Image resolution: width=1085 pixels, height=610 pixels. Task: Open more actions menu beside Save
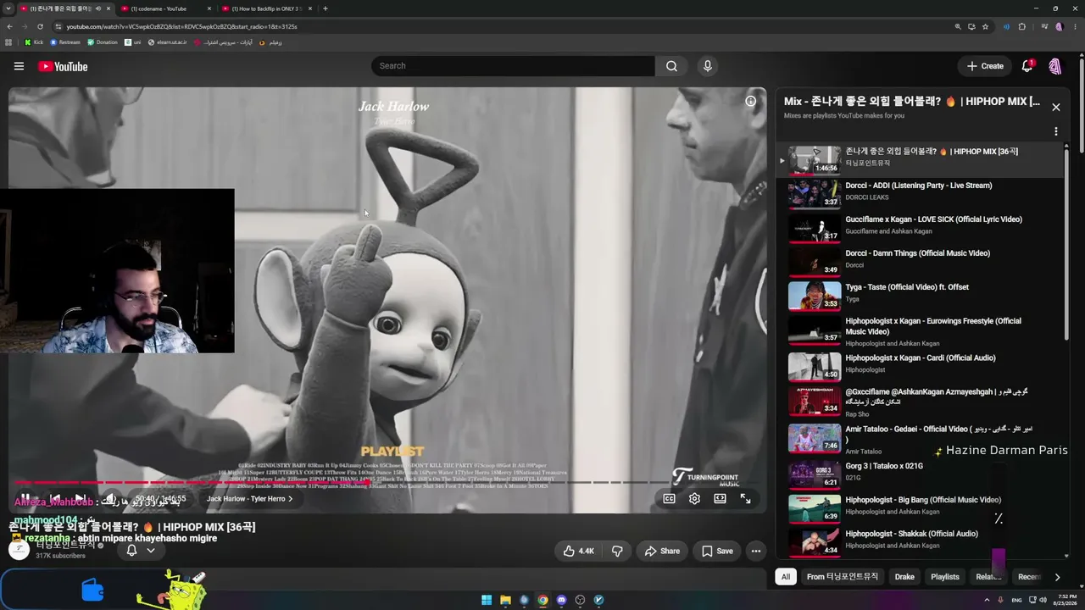[756, 551]
